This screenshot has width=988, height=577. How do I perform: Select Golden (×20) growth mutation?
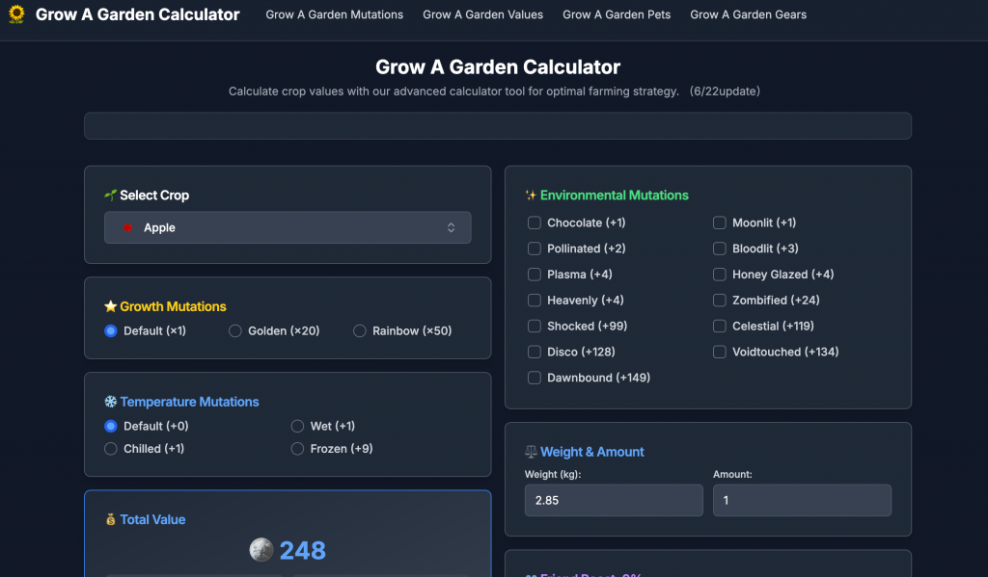coord(235,331)
